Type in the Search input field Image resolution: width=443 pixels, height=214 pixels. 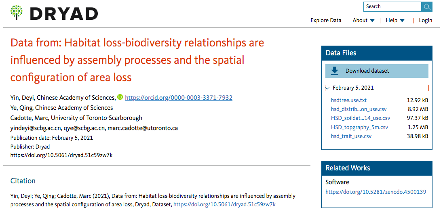coord(392,6)
